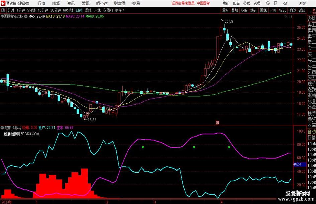Open the 财富圈 menu

click(x=120, y=3)
